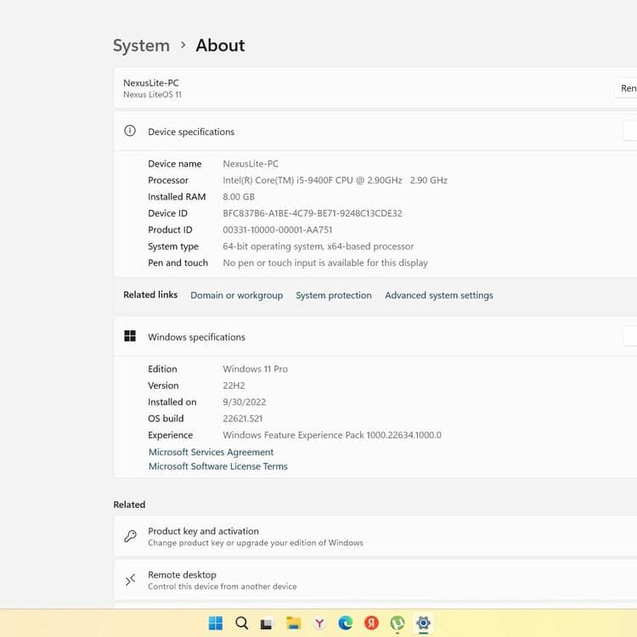Open taskbar Search magnifier icon
Image resolution: width=637 pixels, height=637 pixels.
coord(241,623)
